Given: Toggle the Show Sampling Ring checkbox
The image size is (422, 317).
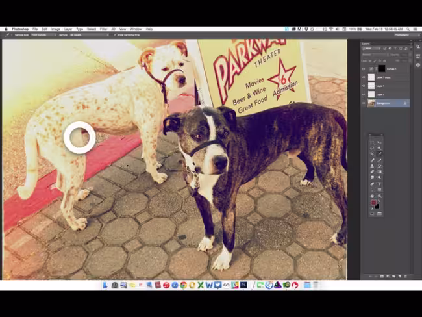Looking at the screenshot, I should (x=115, y=35).
